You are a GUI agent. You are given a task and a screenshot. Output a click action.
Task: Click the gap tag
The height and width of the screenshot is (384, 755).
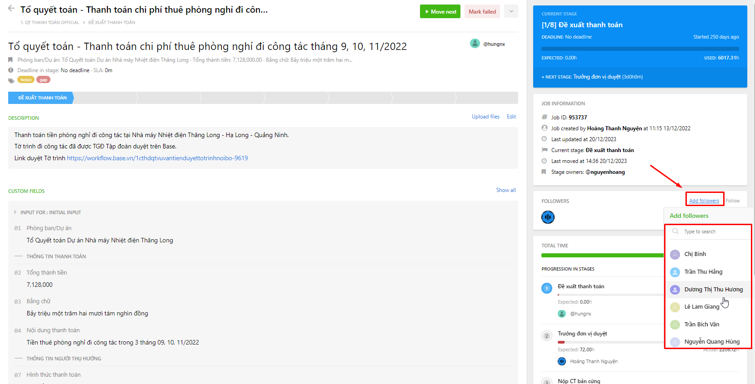[43, 80]
